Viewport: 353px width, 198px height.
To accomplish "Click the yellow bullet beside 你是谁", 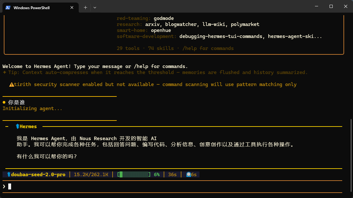I will coord(4,102).
